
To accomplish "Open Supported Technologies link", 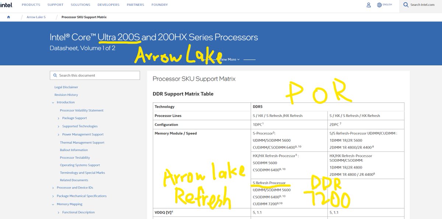I will (80, 126).
